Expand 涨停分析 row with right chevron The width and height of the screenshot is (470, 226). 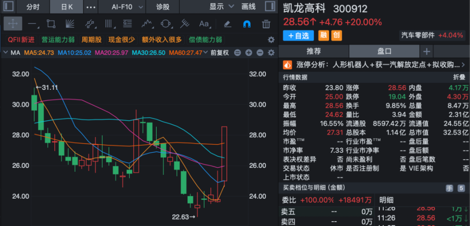pos(464,64)
